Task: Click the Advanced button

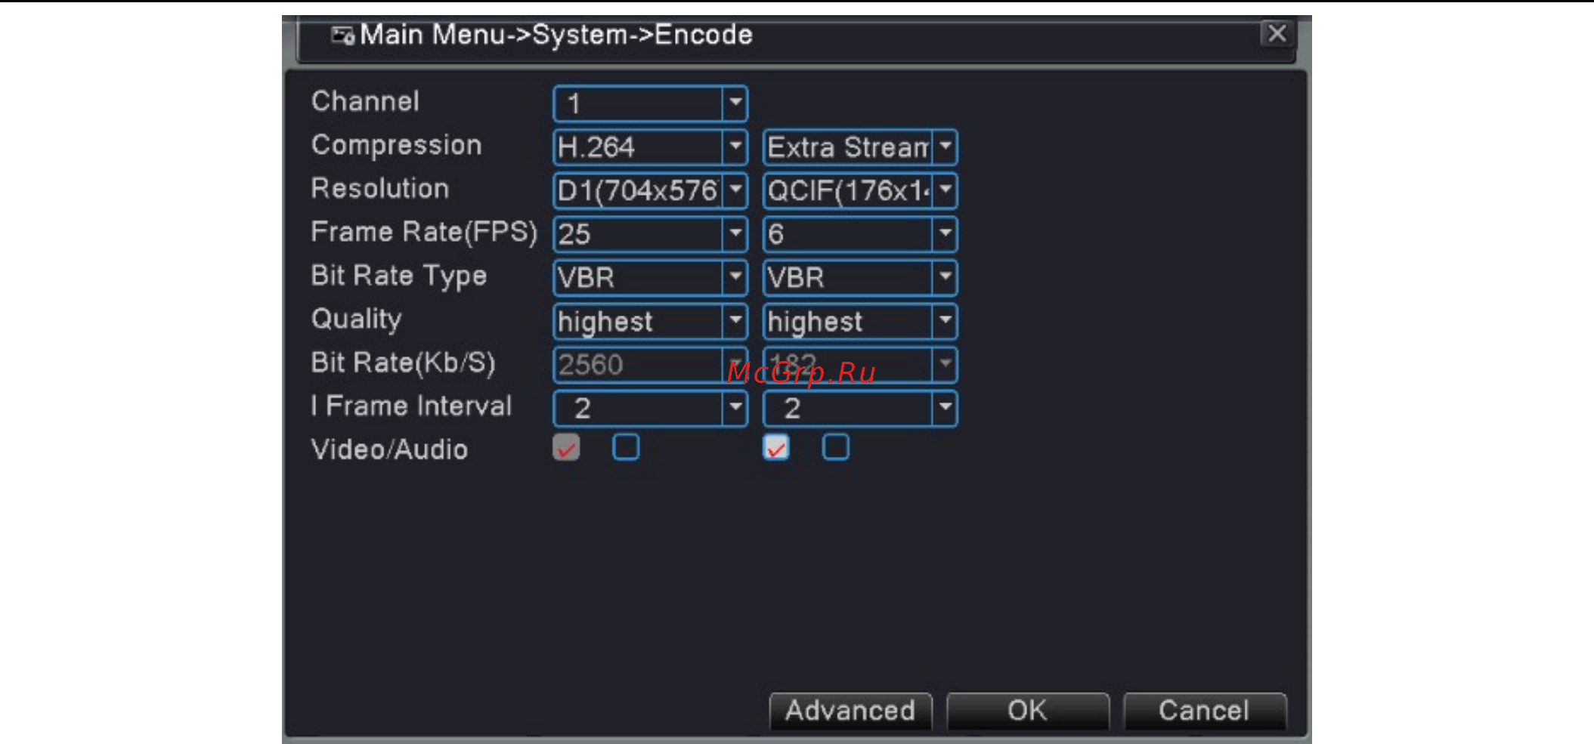Action: point(850,711)
